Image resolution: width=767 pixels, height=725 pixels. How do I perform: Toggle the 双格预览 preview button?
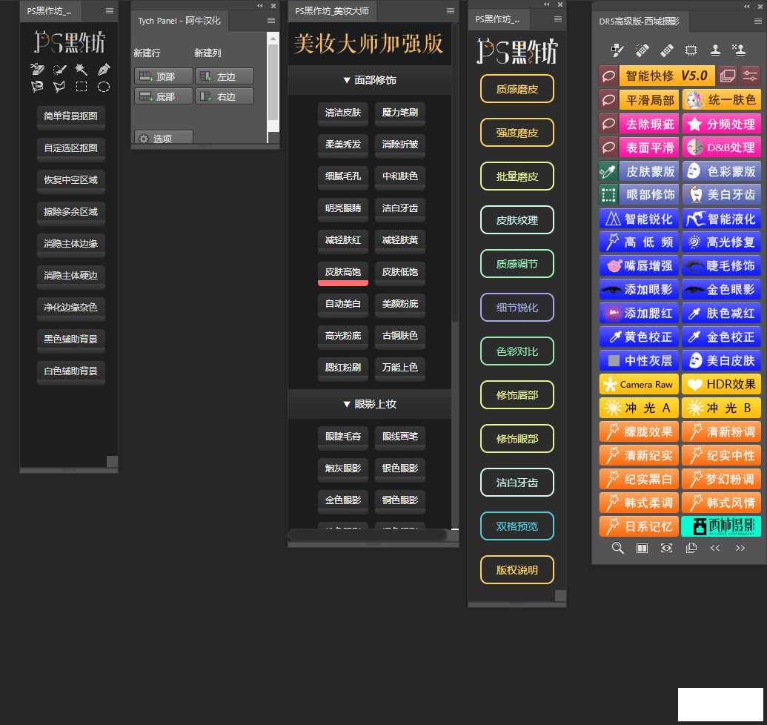[x=517, y=526]
